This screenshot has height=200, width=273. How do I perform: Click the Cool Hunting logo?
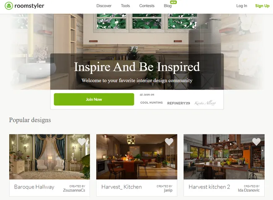point(152,103)
